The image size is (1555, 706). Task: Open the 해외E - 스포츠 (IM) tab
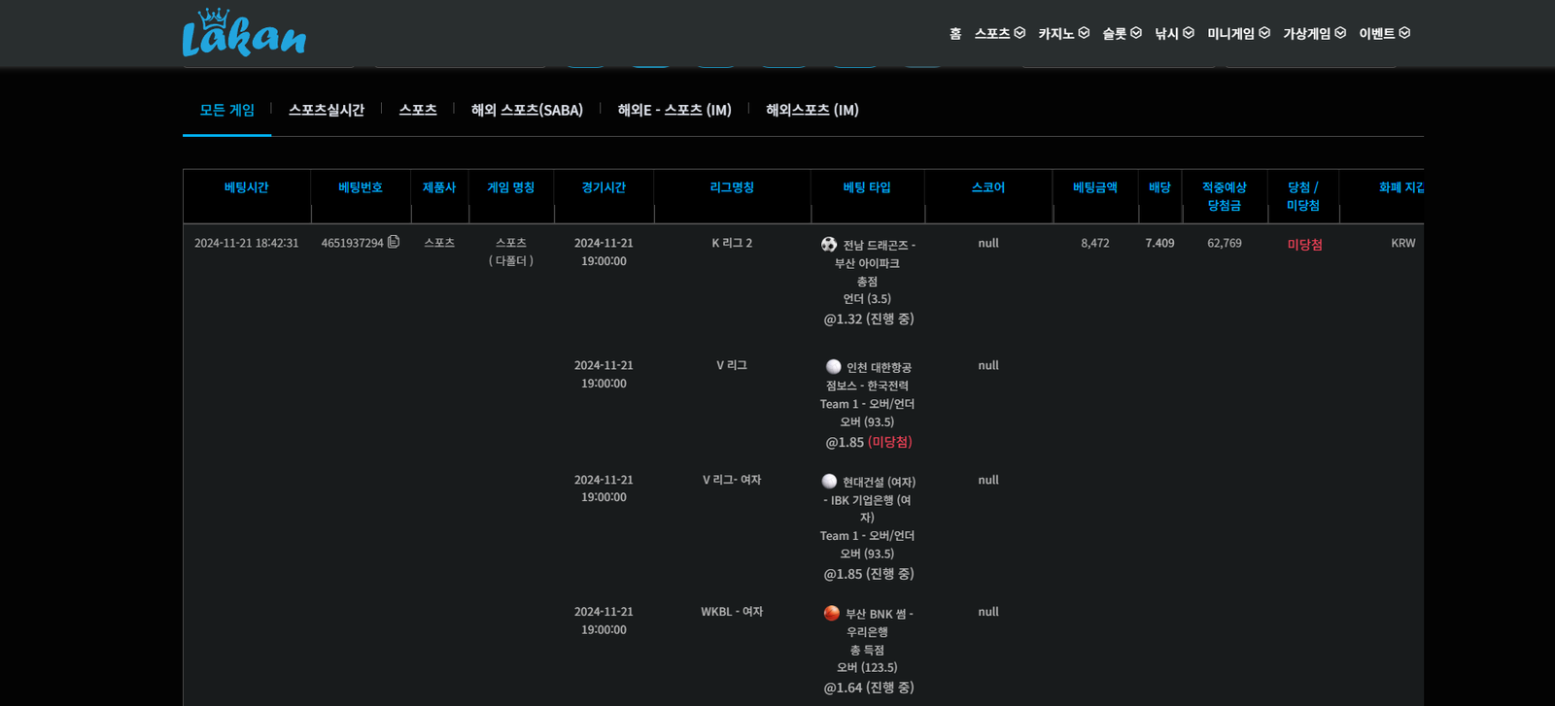(674, 110)
